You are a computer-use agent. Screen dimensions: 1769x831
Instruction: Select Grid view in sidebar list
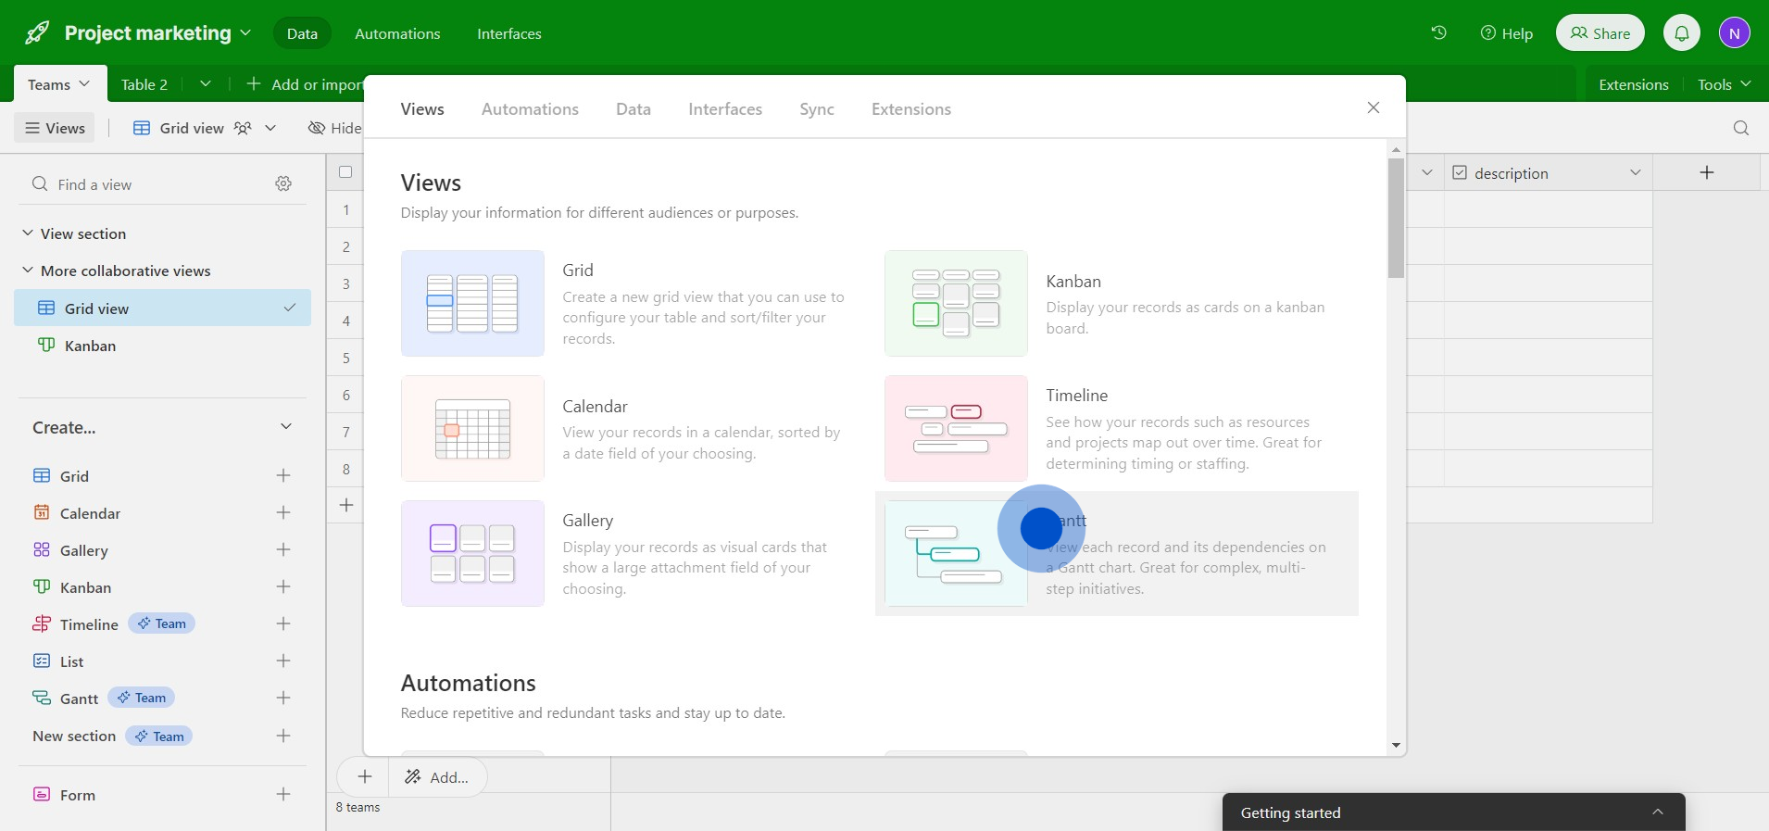tap(162, 308)
